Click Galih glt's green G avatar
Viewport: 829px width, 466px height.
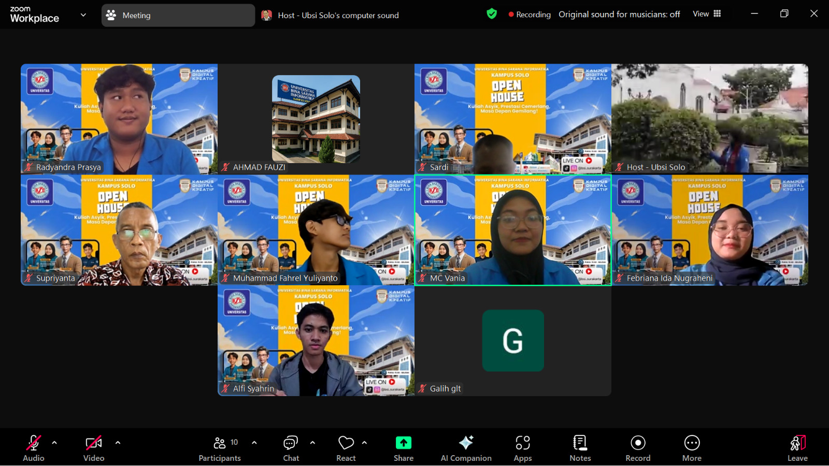[513, 340]
